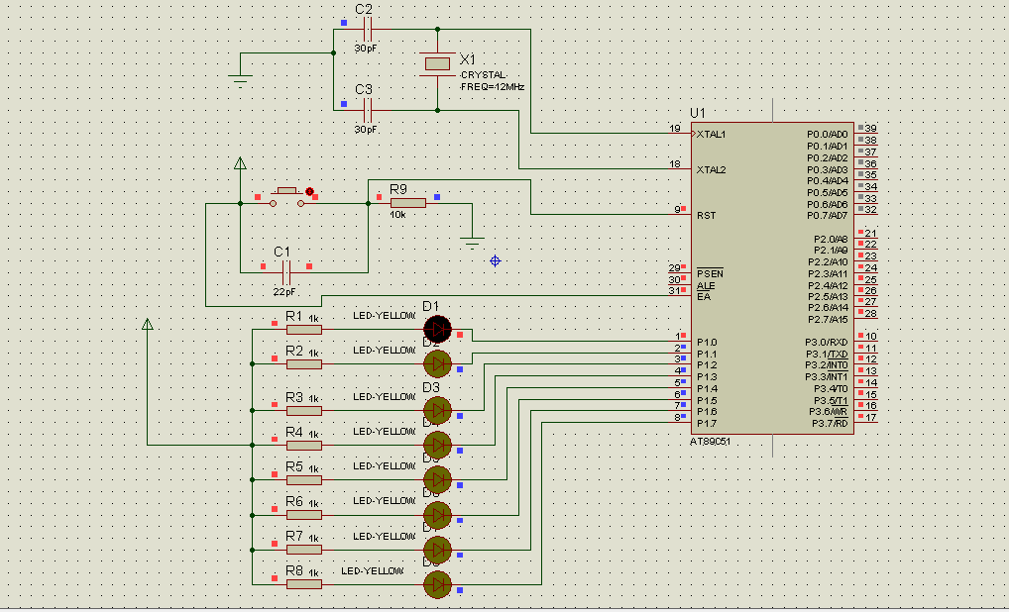The image size is (1009, 612).
Task: Select the R8 resistor
Action: [x=303, y=583]
